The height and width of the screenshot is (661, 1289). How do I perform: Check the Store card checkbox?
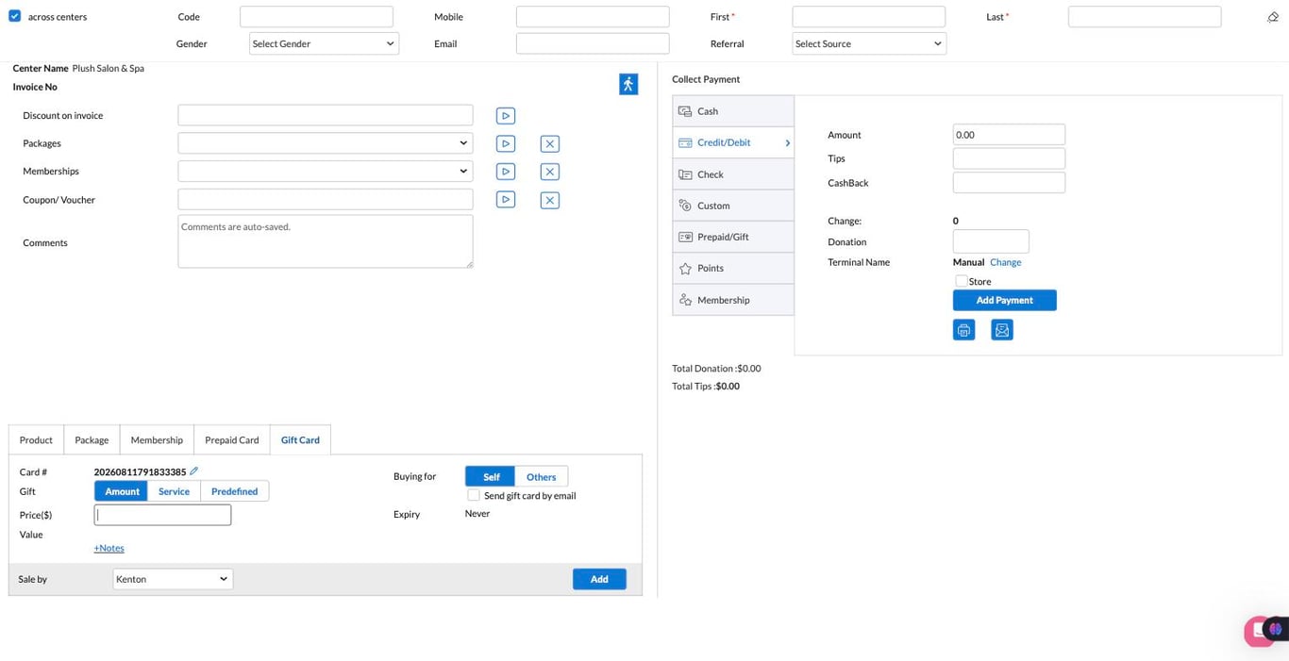961,281
